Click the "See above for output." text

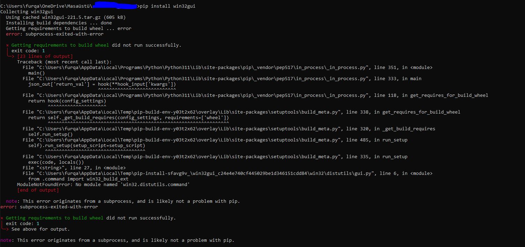pyautogui.click(x=41, y=229)
